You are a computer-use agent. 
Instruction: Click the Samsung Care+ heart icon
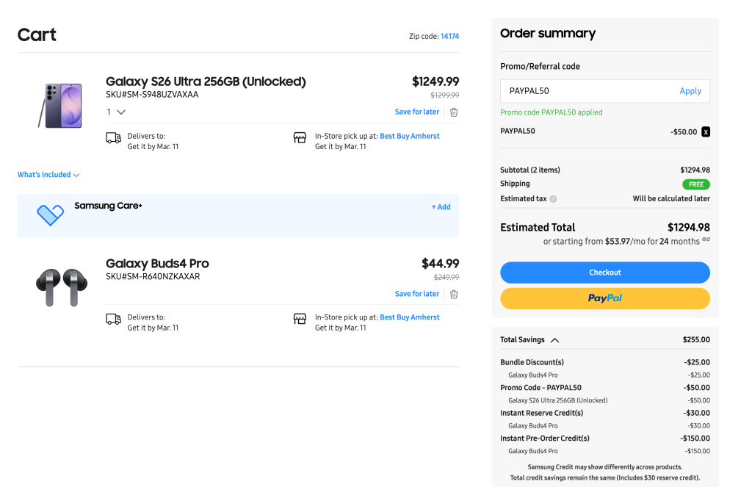point(50,214)
